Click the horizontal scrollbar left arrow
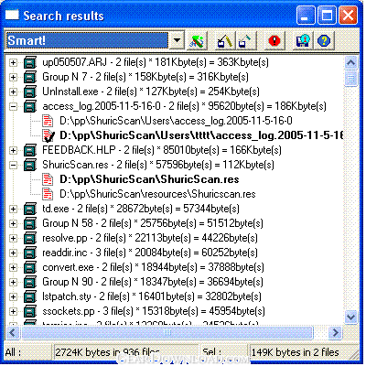The image size is (366, 366). (x=13, y=332)
